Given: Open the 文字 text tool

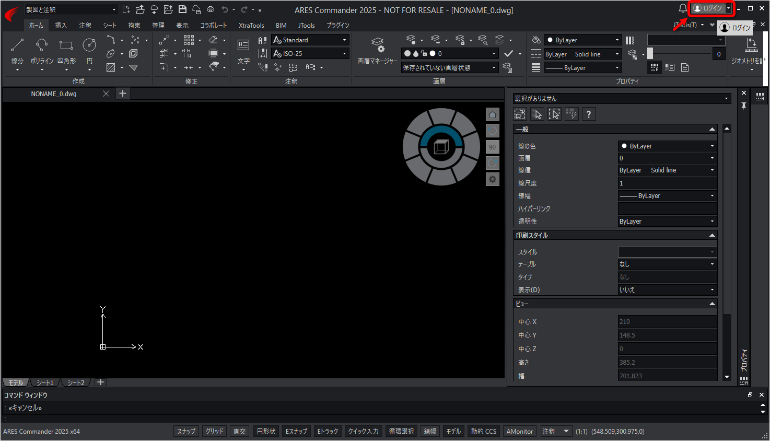Looking at the screenshot, I should click(243, 51).
